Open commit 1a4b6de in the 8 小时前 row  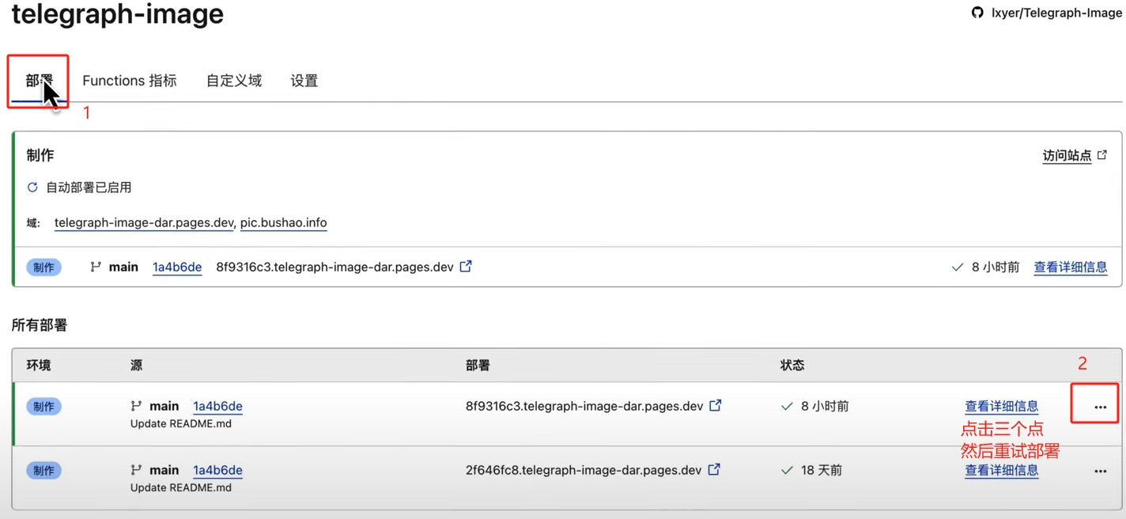tap(217, 407)
